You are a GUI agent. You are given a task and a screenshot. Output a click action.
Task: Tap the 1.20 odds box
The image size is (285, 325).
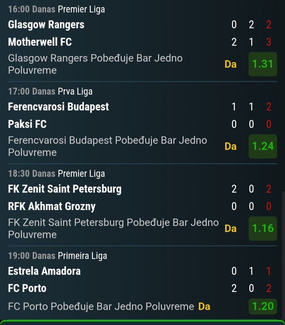pos(262,306)
